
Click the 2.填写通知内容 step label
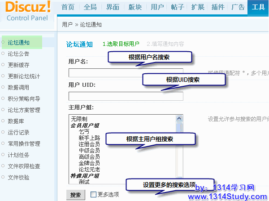165,44
